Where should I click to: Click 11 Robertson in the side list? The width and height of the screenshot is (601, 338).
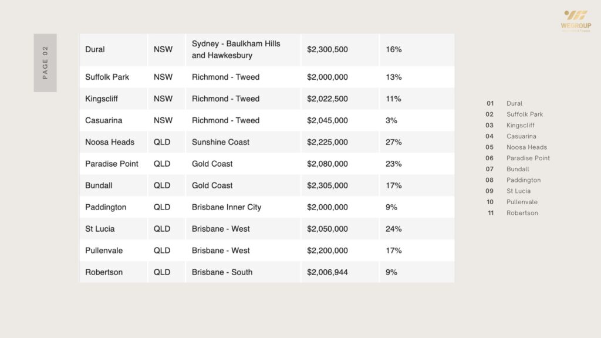(522, 213)
